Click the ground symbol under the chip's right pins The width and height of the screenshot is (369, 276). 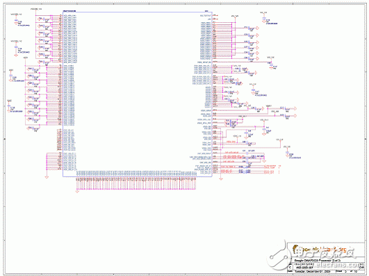point(221,179)
